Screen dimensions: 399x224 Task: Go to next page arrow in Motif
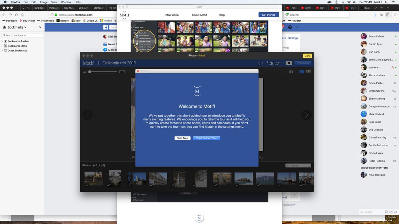307,115
